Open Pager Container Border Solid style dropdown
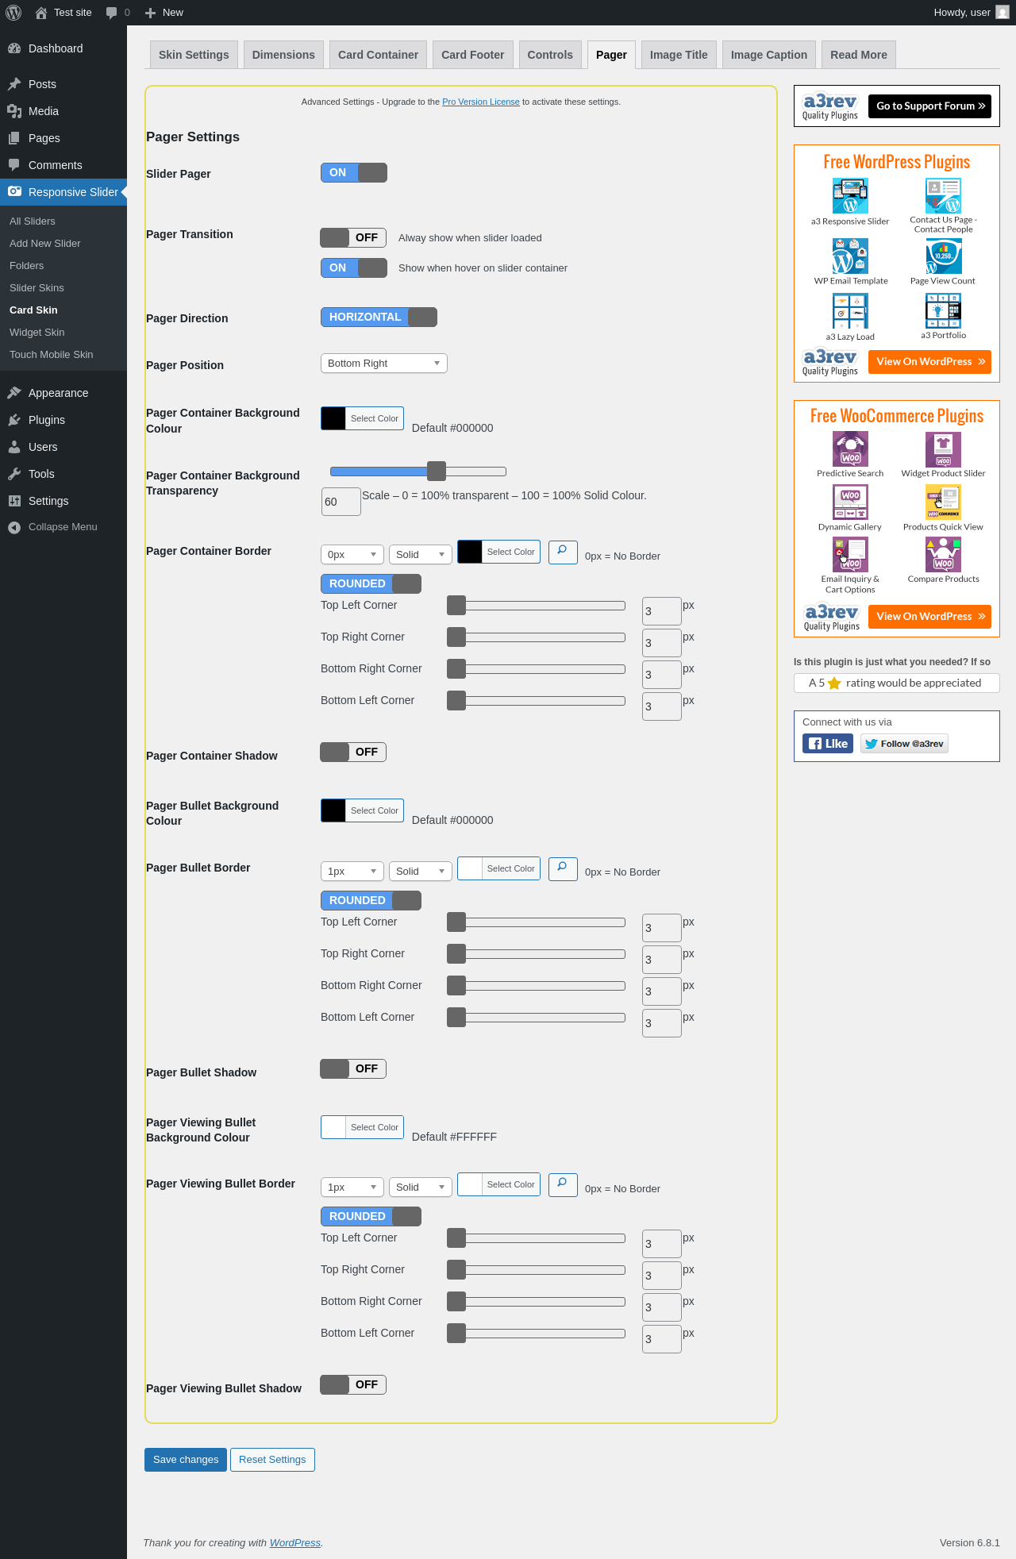 (421, 555)
